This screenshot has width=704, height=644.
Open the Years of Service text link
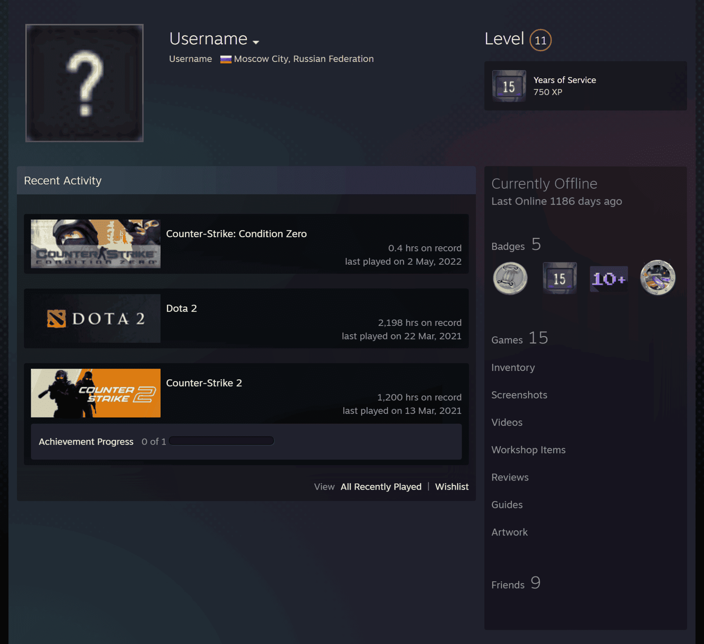point(564,80)
